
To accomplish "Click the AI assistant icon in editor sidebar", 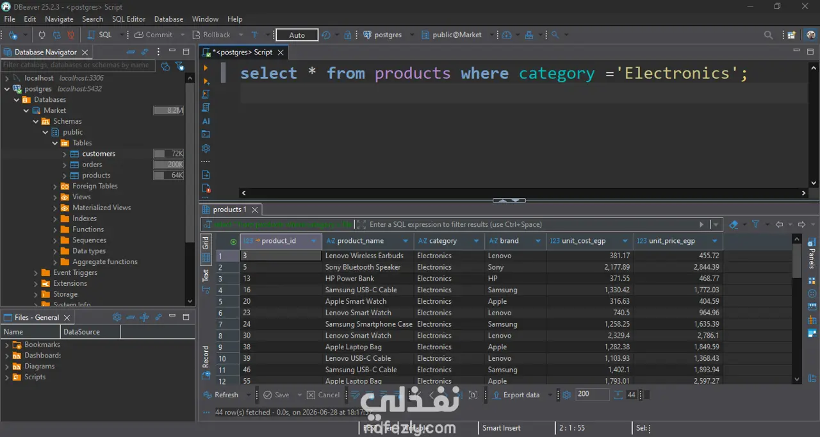I will [x=206, y=121].
